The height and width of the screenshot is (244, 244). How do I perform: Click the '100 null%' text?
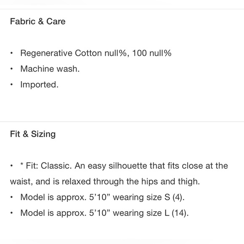click(x=152, y=53)
